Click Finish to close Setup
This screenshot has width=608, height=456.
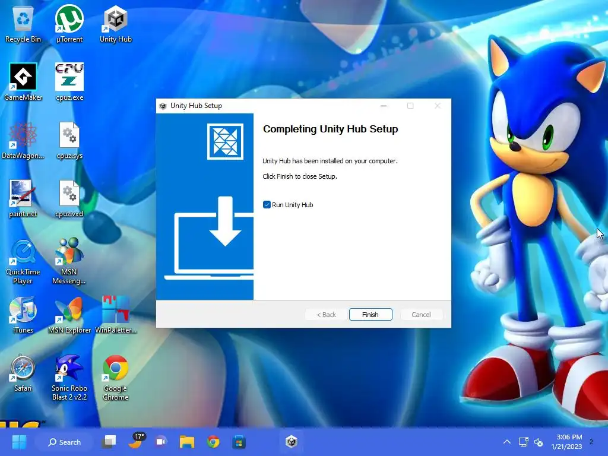pos(370,315)
